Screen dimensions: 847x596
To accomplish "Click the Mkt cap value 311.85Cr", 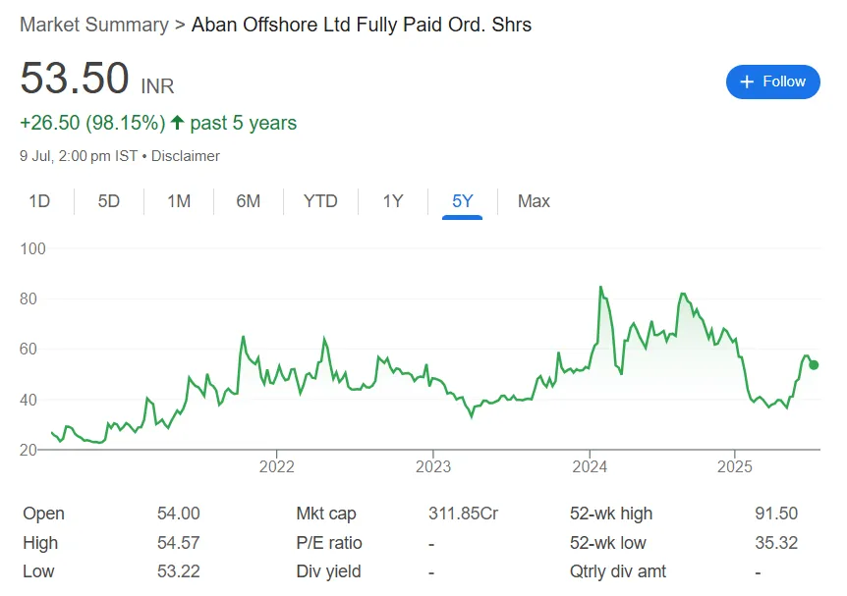I will (x=463, y=514).
